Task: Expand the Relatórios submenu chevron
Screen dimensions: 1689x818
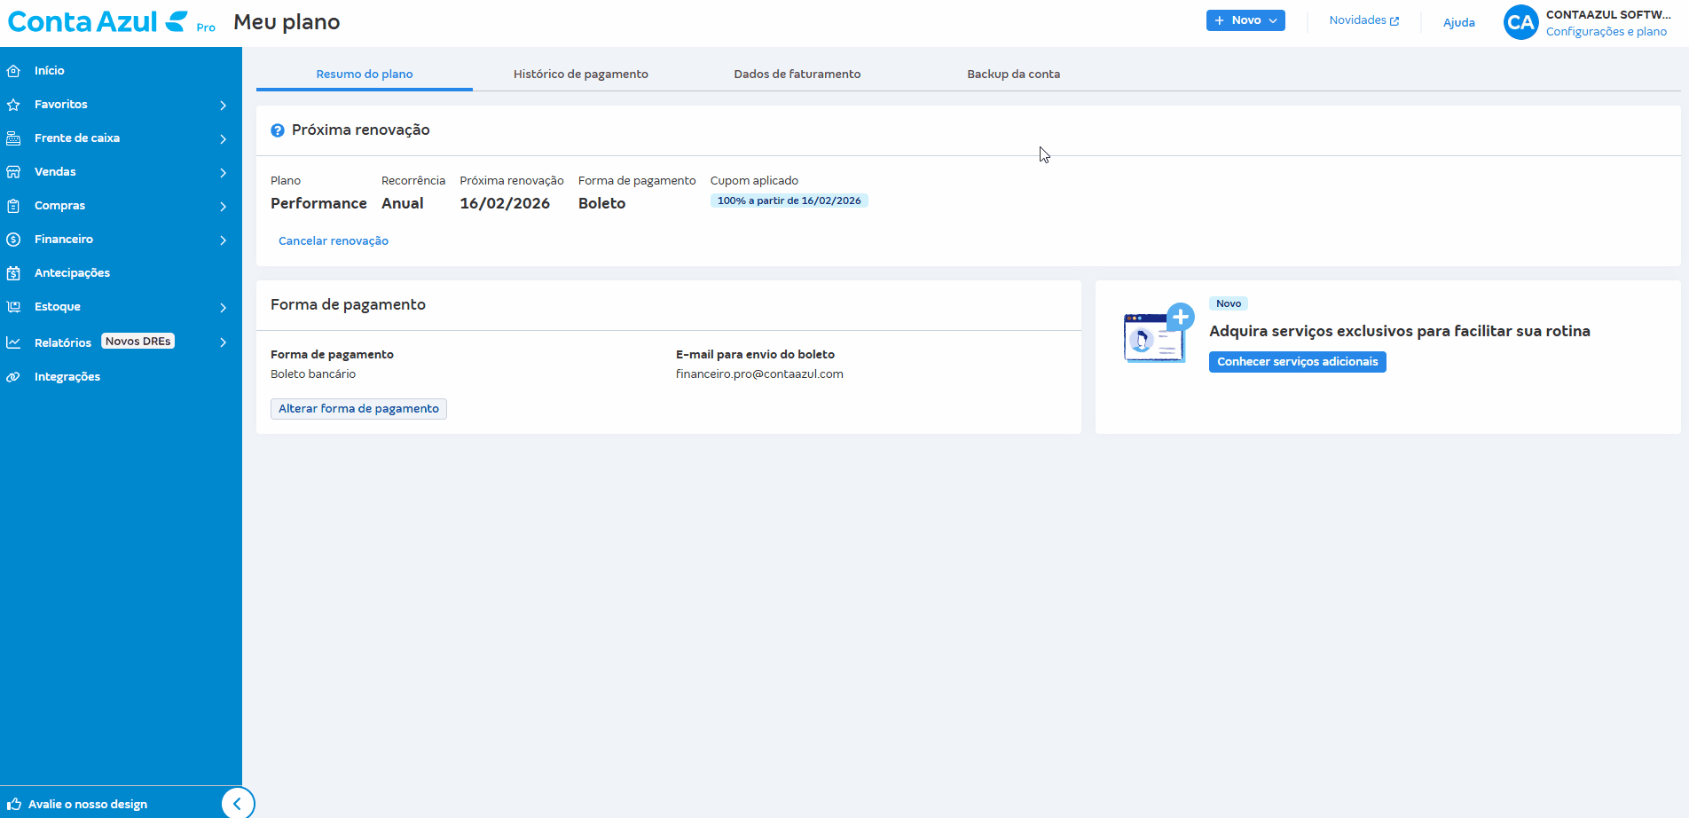Action: click(x=224, y=342)
